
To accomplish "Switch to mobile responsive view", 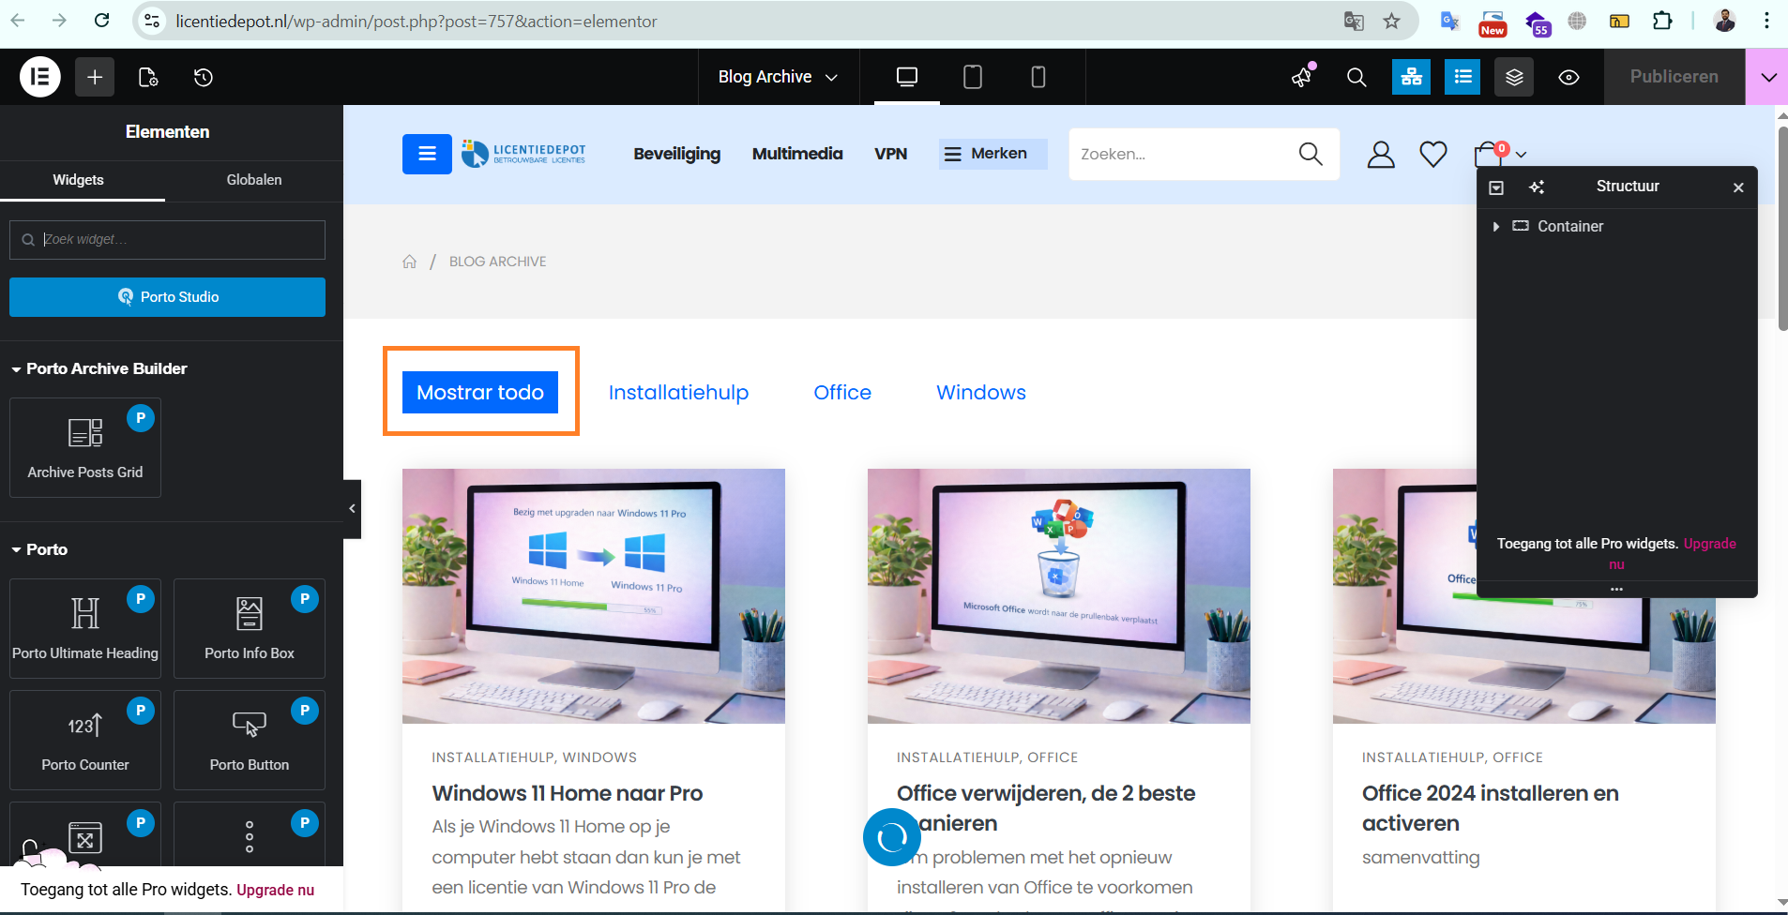I will click(x=1038, y=77).
